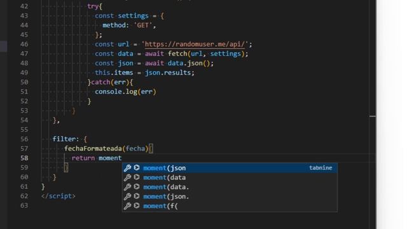
Task: Choose the moment(data suggestion without dot
Action: pyautogui.click(x=230, y=177)
